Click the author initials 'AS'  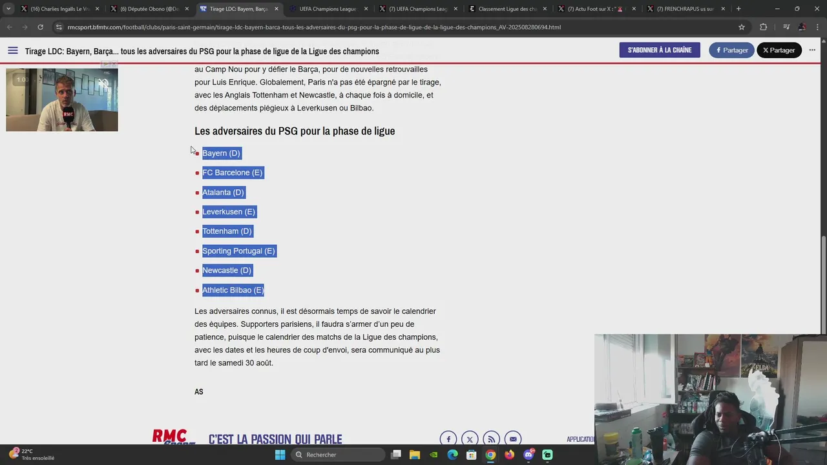click(x=199, y=392)
